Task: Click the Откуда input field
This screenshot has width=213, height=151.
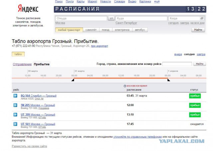Action: pyautogui.click(x=81, y=18)
